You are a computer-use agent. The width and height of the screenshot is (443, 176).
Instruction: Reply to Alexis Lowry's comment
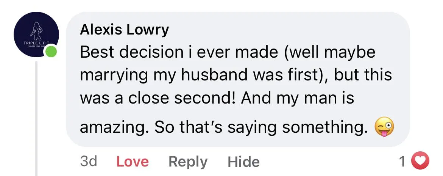[188, 162]
